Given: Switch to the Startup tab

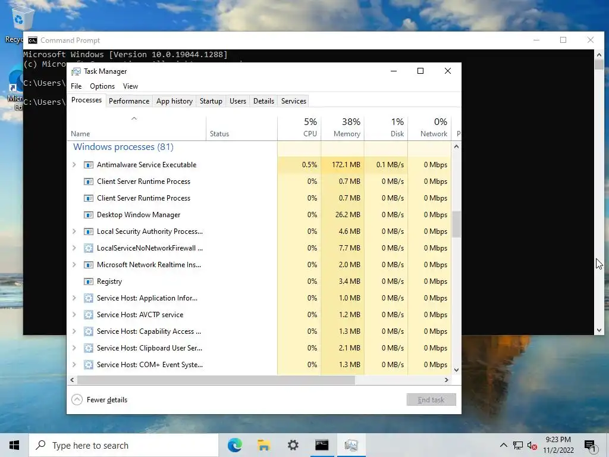Looking at the screenshot, I should 211,101.
